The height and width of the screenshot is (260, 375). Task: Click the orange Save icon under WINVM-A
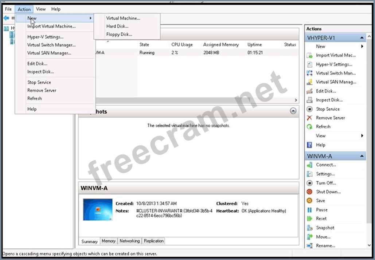(x=309, y=201)
